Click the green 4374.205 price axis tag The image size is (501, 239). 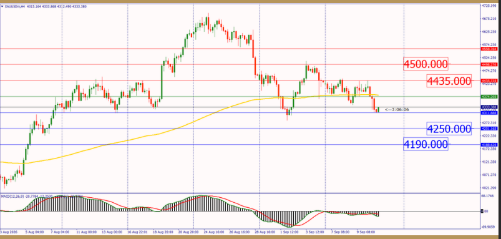point(489,96)
